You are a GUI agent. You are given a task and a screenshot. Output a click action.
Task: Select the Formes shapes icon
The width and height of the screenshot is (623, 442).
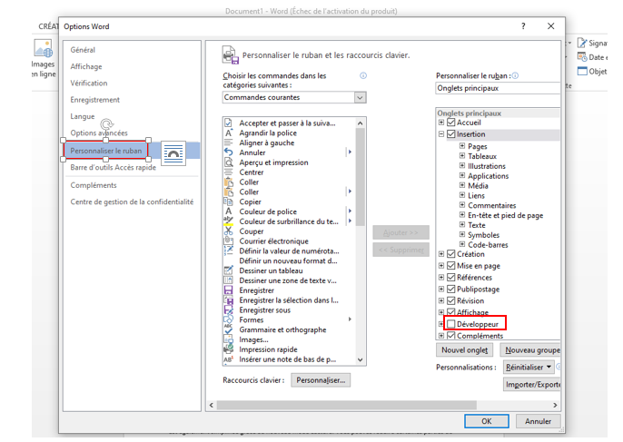tap(229, 319)
